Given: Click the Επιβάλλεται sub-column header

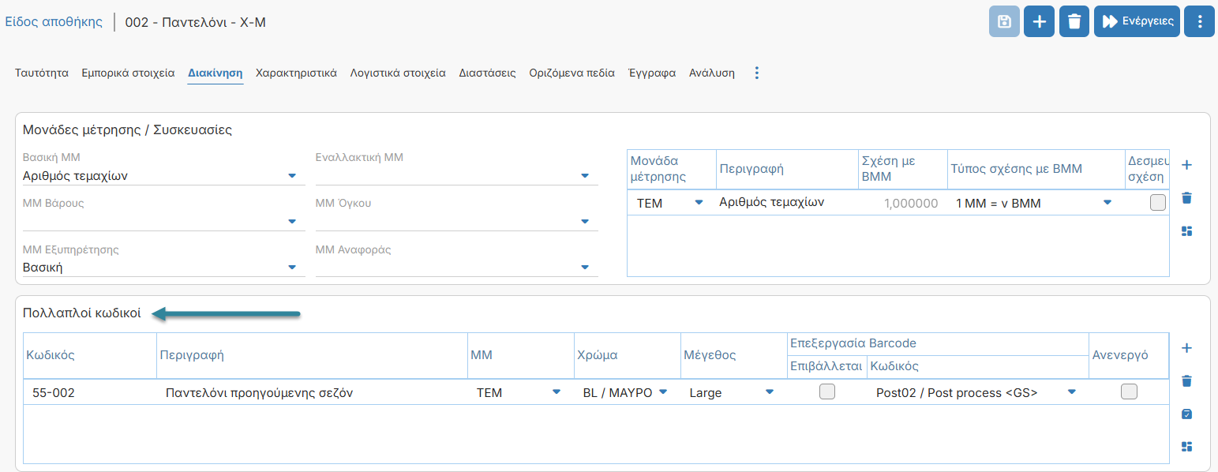Looking at the screenshot, I should pos(826,366).
